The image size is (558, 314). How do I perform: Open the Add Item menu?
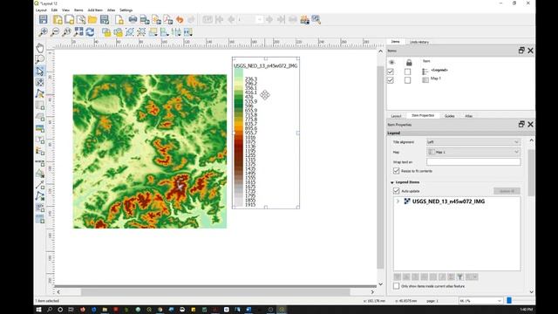95,10
